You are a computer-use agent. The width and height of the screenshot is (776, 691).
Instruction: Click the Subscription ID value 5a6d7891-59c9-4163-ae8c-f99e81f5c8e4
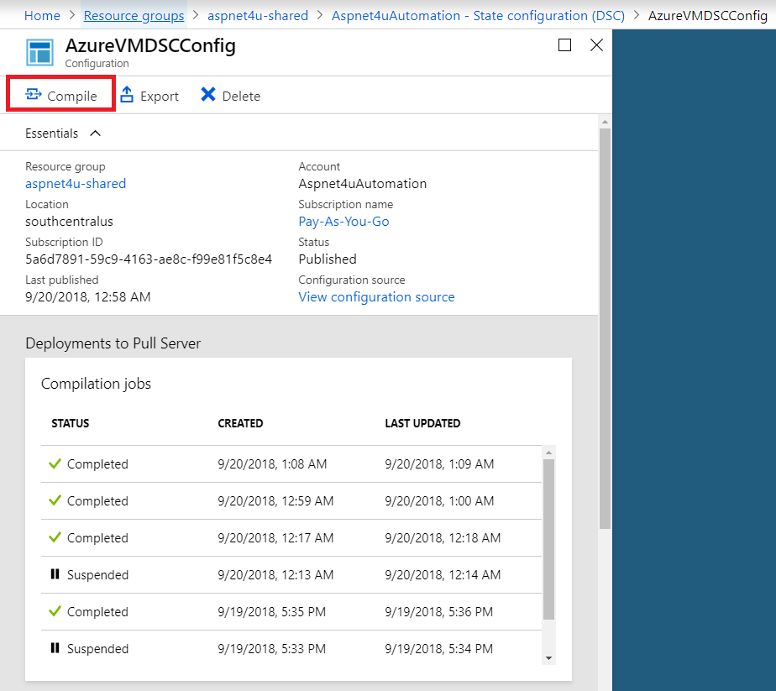149,259
